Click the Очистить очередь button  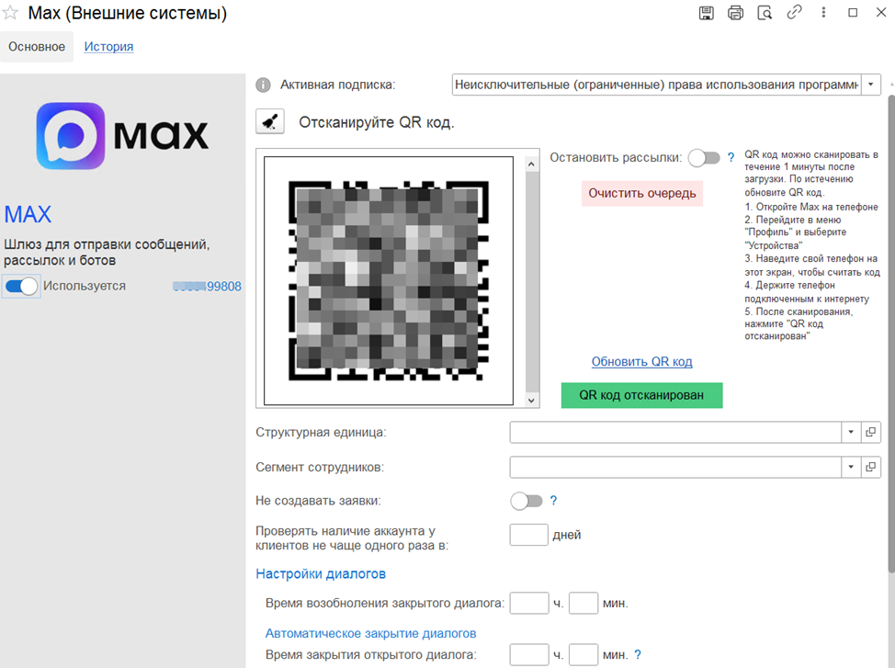[642, 194]
